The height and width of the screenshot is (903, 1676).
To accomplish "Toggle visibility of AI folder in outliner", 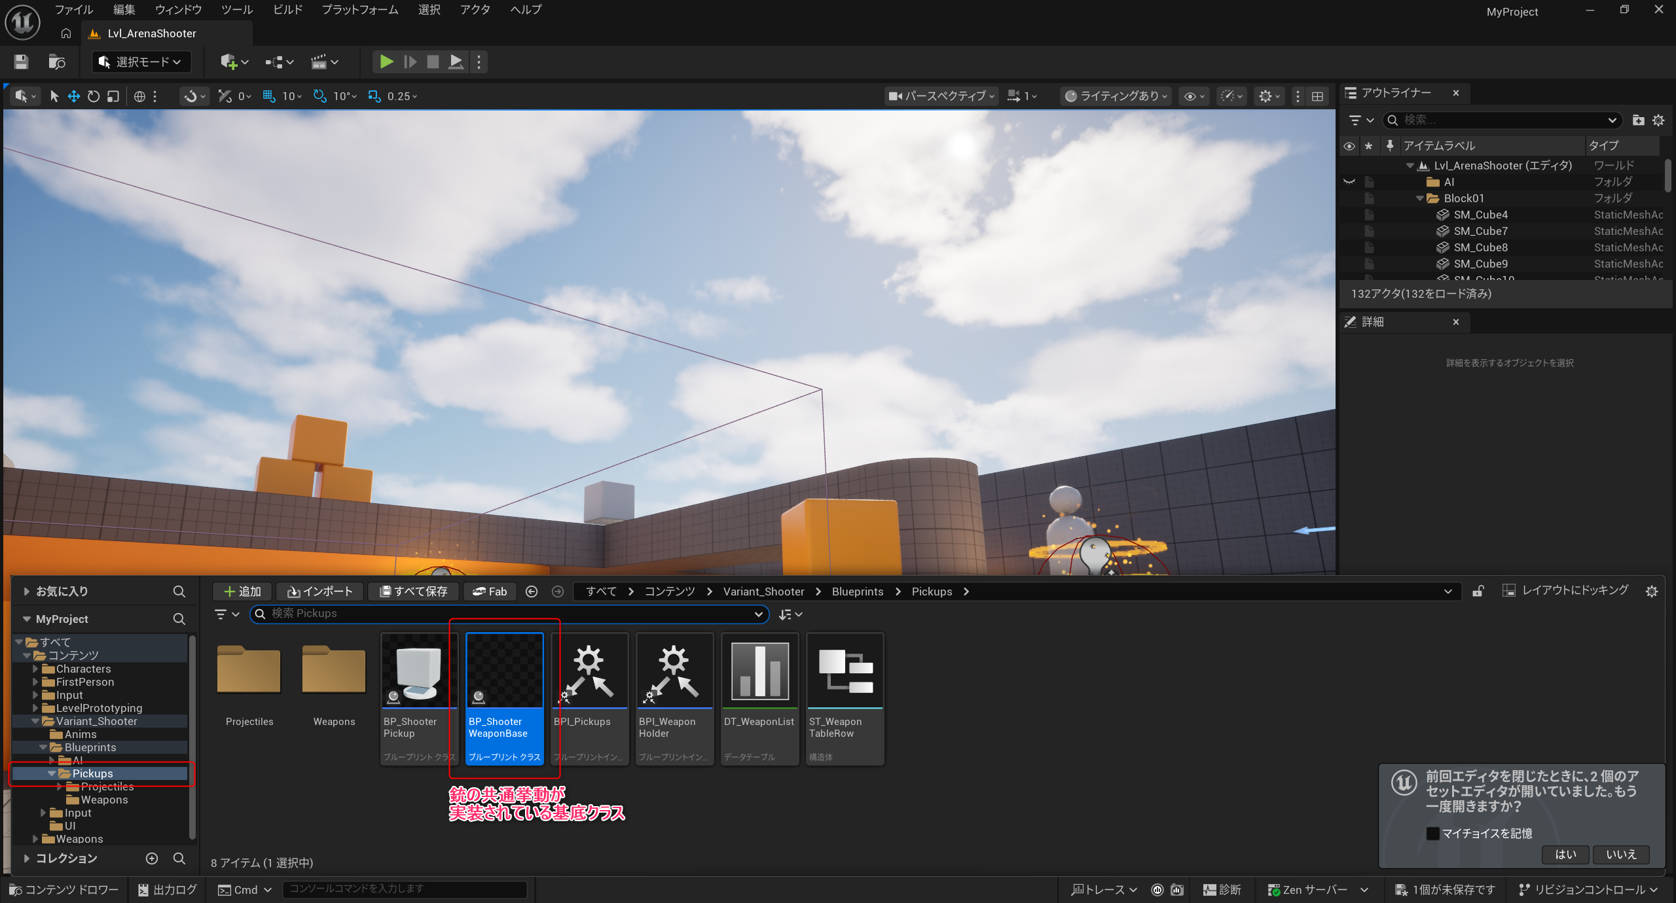I will 1349,182.
